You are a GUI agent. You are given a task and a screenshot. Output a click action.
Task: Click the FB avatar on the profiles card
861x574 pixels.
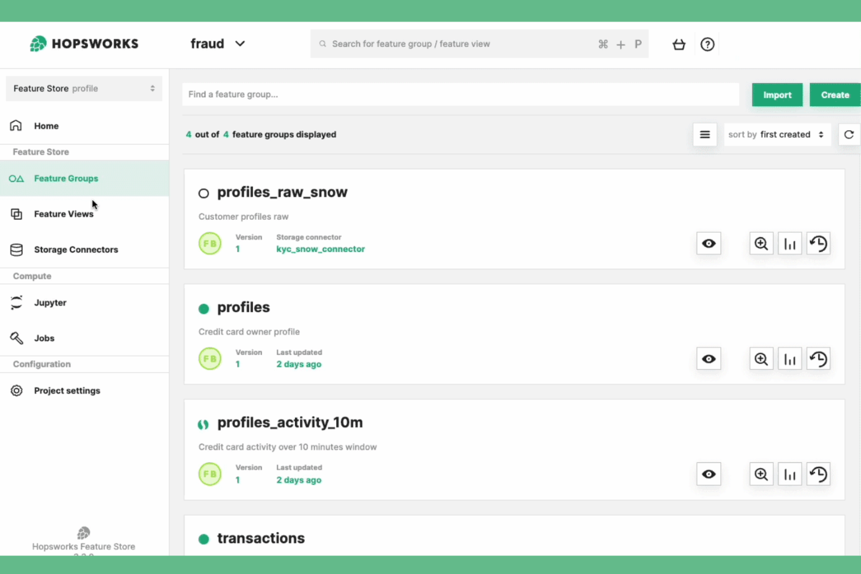210,359
